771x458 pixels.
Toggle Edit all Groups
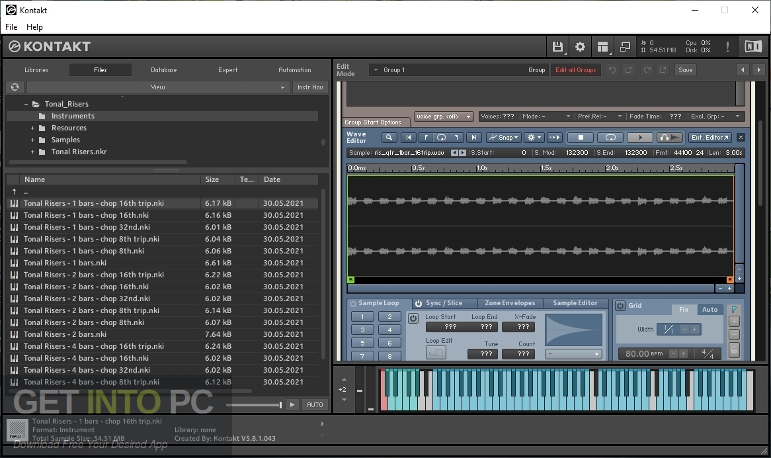click(x=575, y=70)
